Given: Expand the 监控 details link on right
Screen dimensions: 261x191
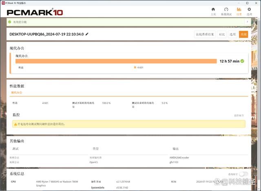Looking at the screenshot, I should click(239, 115).
